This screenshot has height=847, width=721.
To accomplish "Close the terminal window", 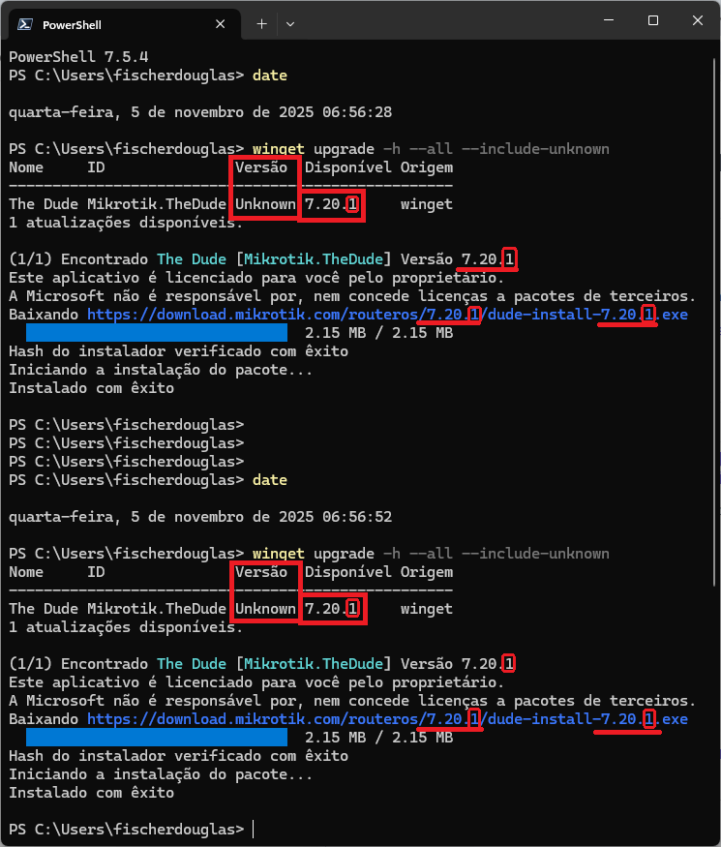I will pos(697,20).
